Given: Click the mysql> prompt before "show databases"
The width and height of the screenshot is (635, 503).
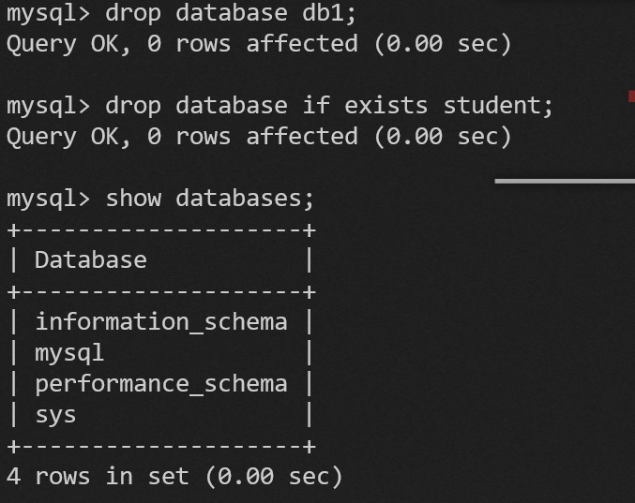Looking at the screenshot, I should click(x=48, y=199).
